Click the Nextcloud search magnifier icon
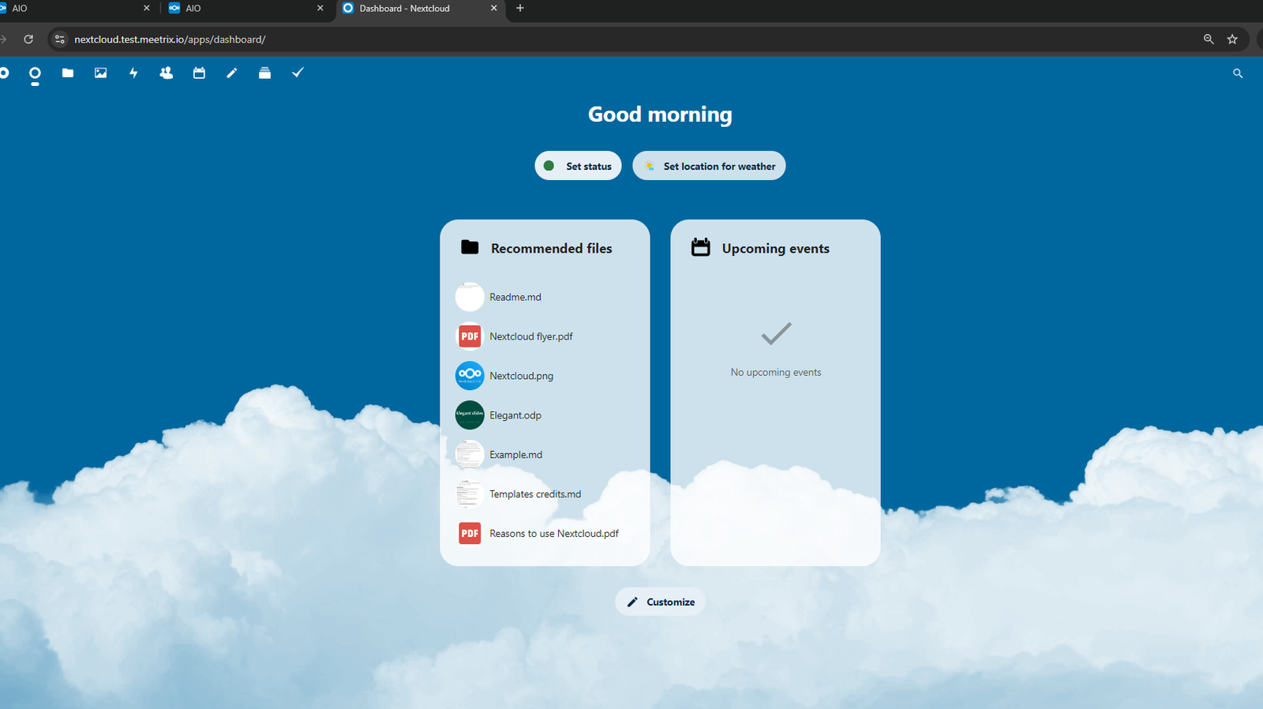 (x=1238, y=73)
